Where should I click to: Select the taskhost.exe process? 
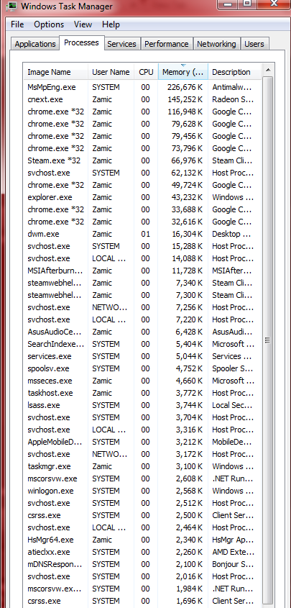(142, 393)
